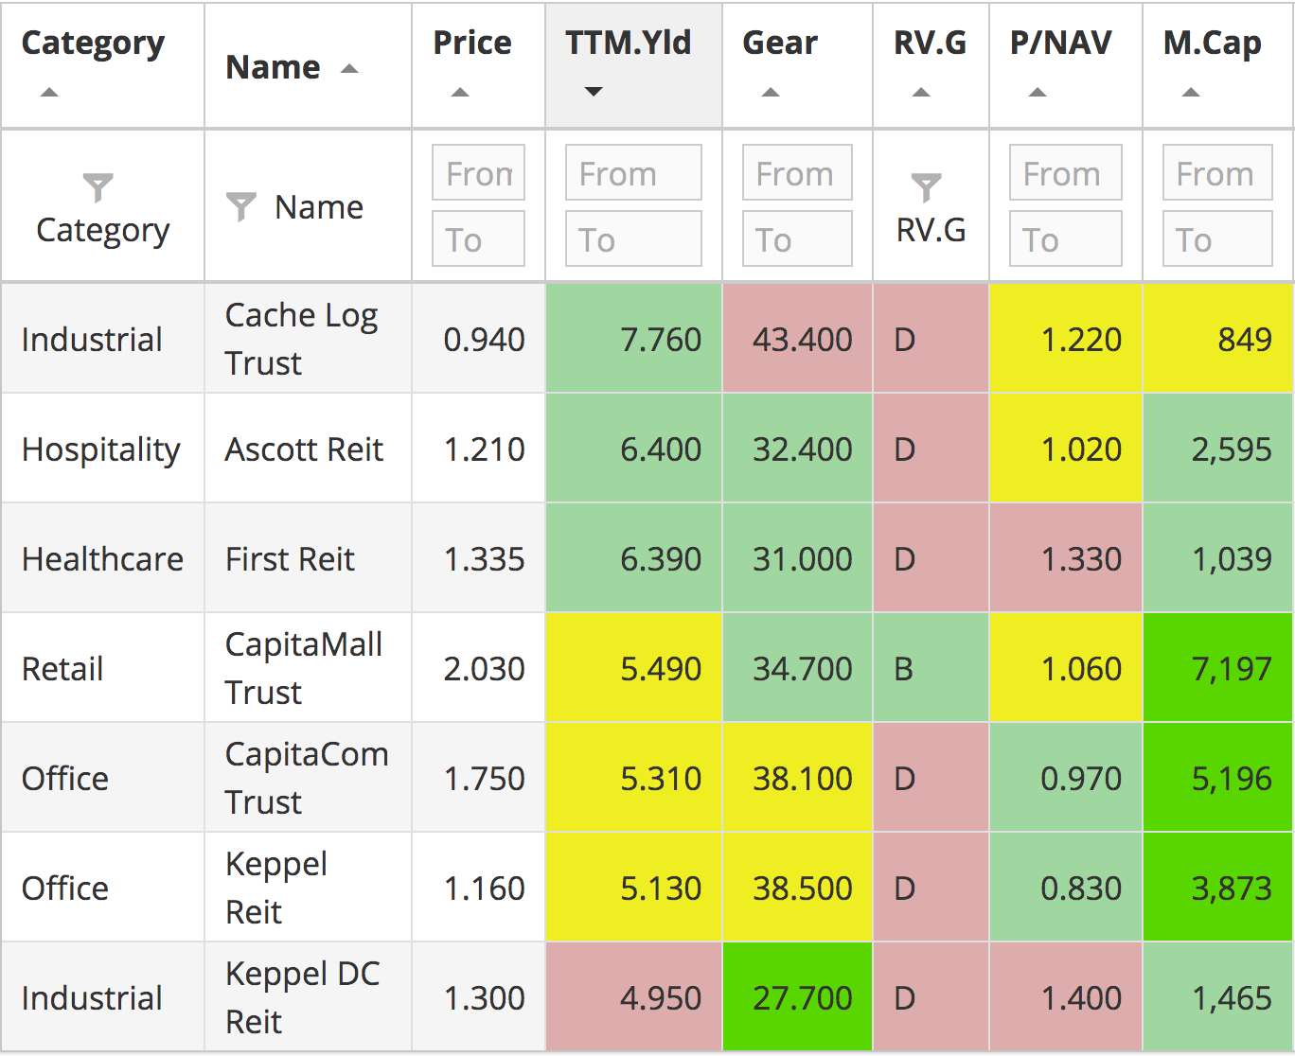Click the TTM.Yld 'To' input field
The height and width of the screenshot is (1056, 1295).
[633, 239]
